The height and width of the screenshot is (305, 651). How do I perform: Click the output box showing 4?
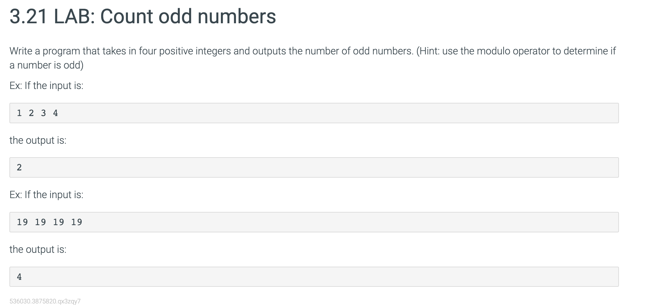coord(314,277)
